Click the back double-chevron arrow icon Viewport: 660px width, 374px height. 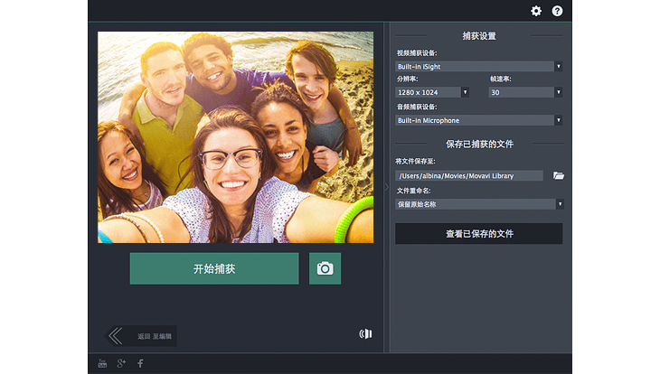(x=116, y=336)
